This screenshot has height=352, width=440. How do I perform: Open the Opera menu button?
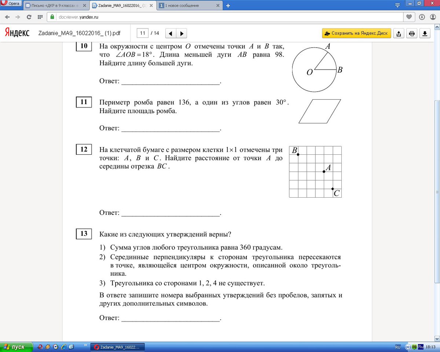(x=11, y=4)
